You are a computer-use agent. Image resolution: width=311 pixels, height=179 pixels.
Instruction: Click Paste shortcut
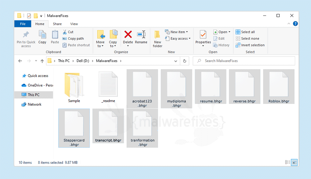tap(76, 45)
